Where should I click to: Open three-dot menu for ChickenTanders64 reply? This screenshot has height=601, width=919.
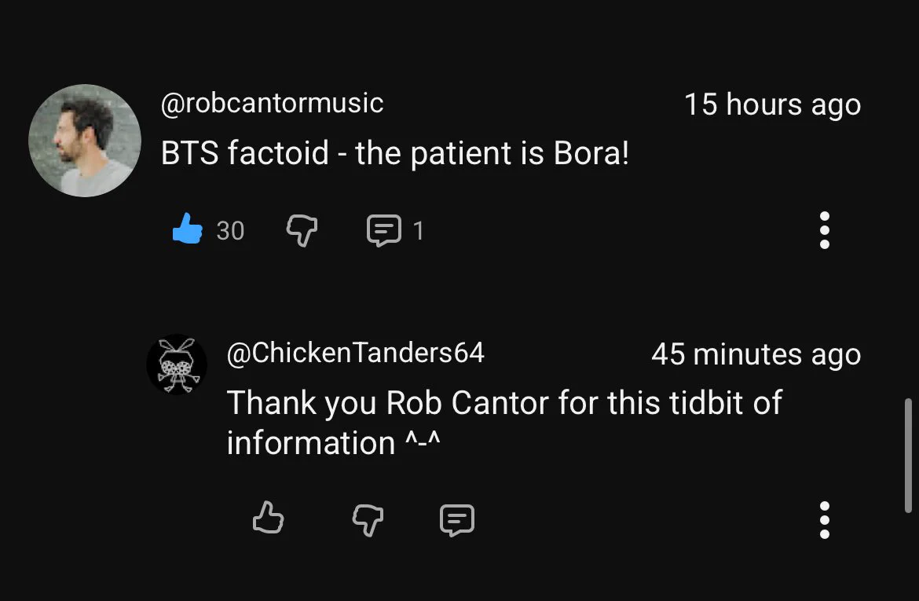[x=824, y=519]
